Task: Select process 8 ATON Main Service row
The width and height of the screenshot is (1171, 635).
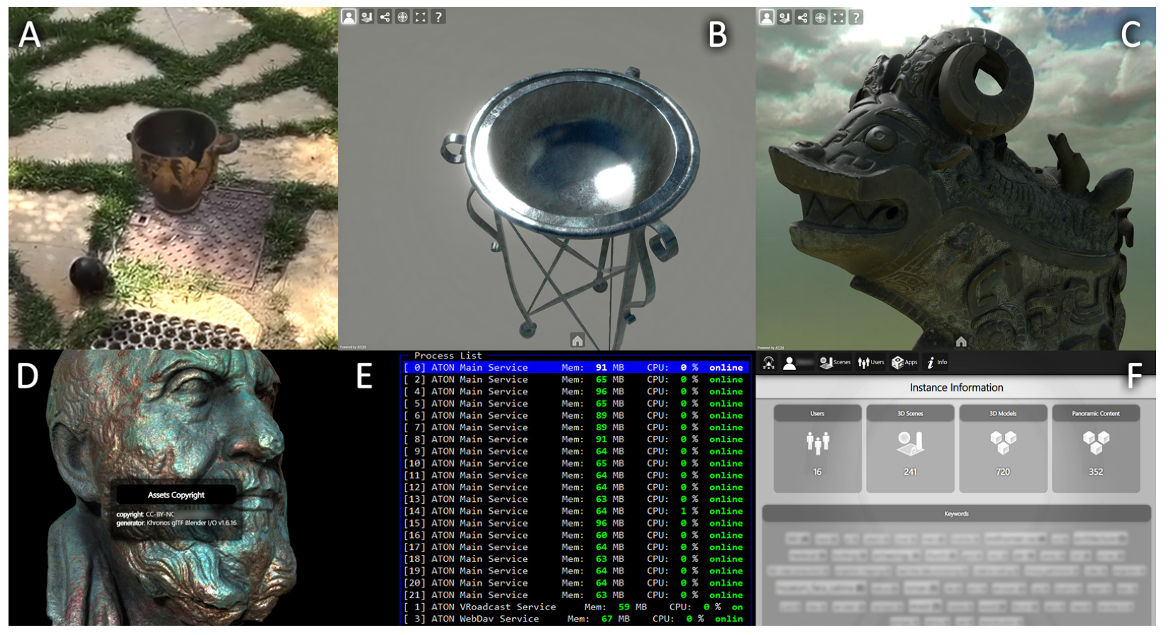Action: [575, 439]
